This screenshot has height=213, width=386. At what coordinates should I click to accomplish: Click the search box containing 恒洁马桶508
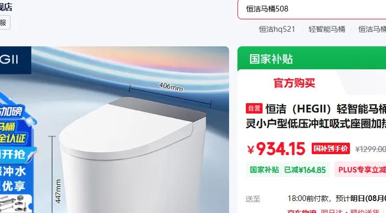pos(312,9)
